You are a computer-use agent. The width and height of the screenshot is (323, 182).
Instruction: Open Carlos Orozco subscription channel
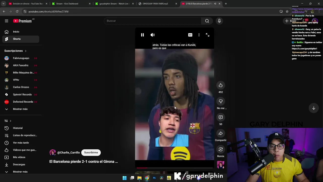tap(21, 87)
